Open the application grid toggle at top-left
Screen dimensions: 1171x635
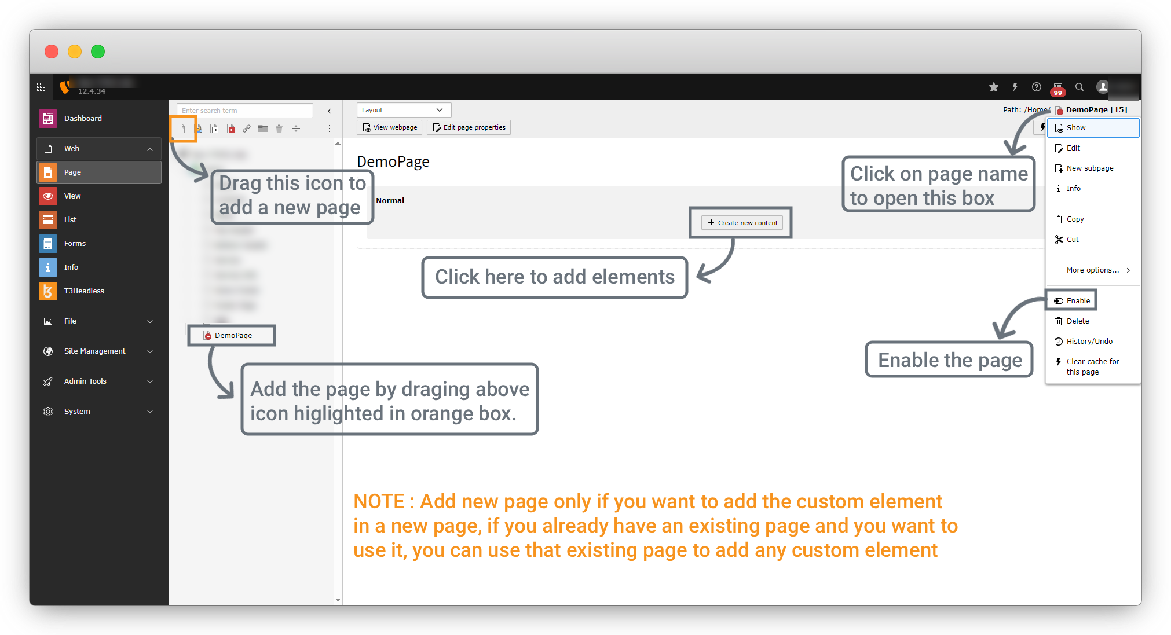(x=41, y=87)
